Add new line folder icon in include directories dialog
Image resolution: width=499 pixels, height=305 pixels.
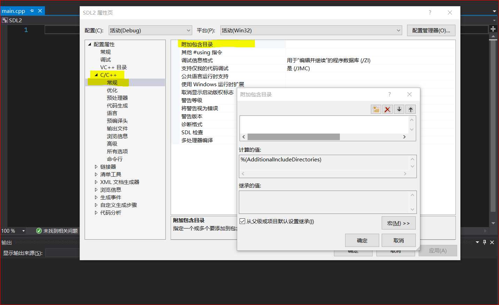[x=376, y=109]
